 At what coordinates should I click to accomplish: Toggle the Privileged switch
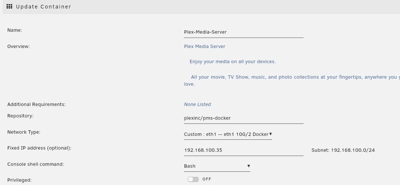click(193, 179)
